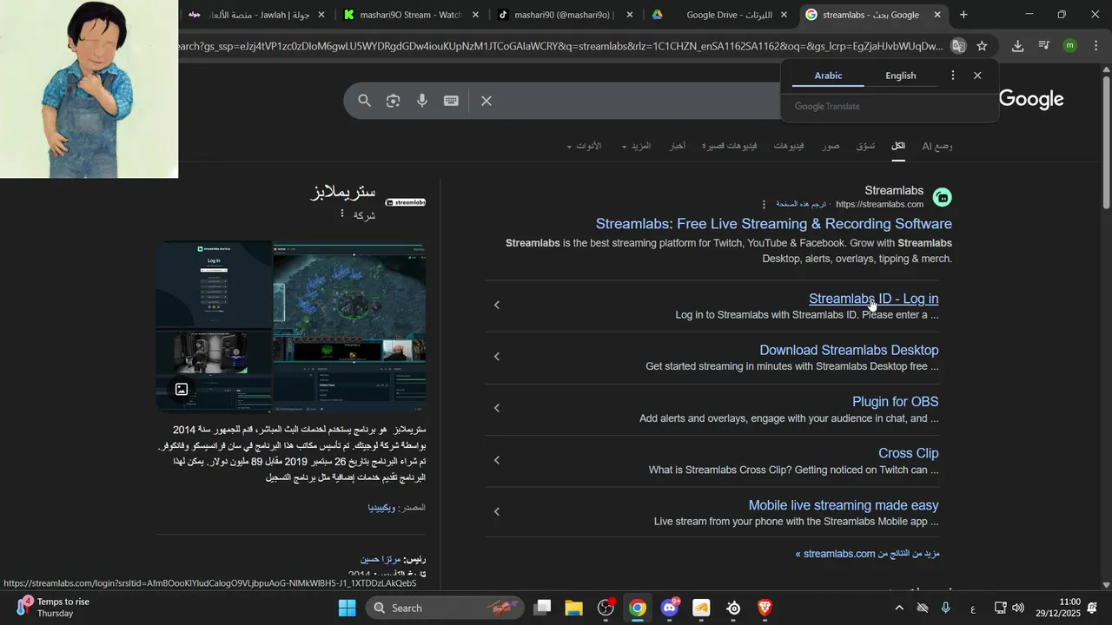This screenshot has width=1112, height=625.
Task: Open Plugin for OBS link
Action: click(895, 402)
